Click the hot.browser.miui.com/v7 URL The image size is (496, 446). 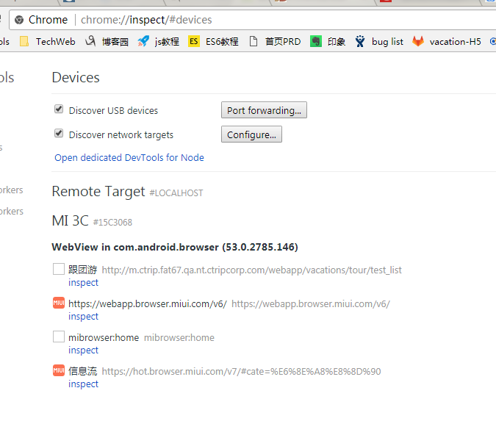pos(241,371)
